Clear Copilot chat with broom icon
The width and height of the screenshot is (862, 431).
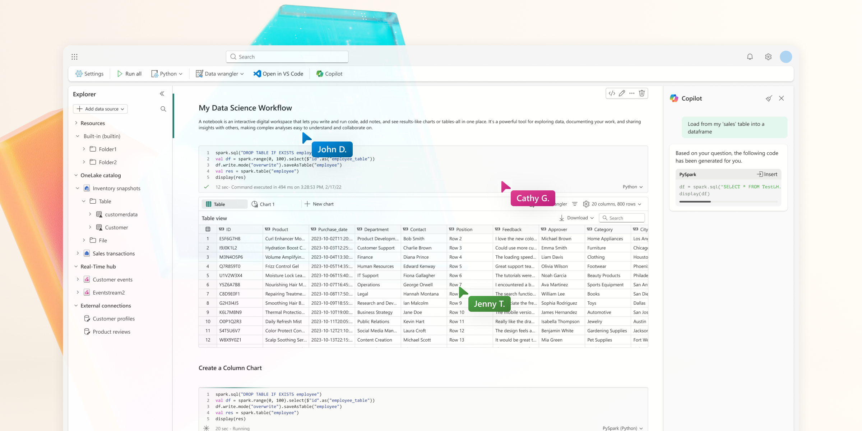tap(769, 98)
